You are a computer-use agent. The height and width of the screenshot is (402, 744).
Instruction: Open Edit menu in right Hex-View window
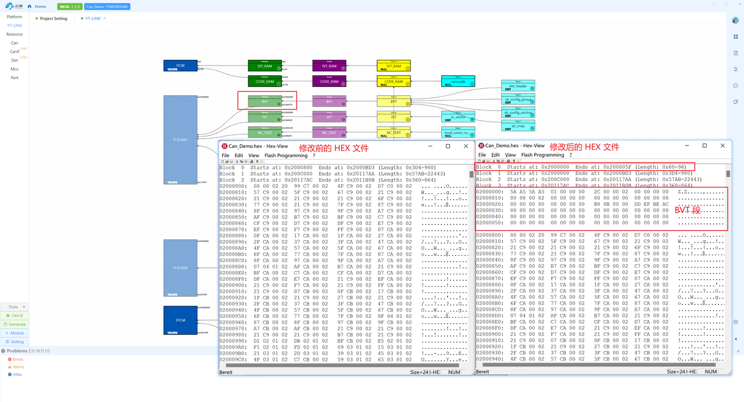[495, 155]
